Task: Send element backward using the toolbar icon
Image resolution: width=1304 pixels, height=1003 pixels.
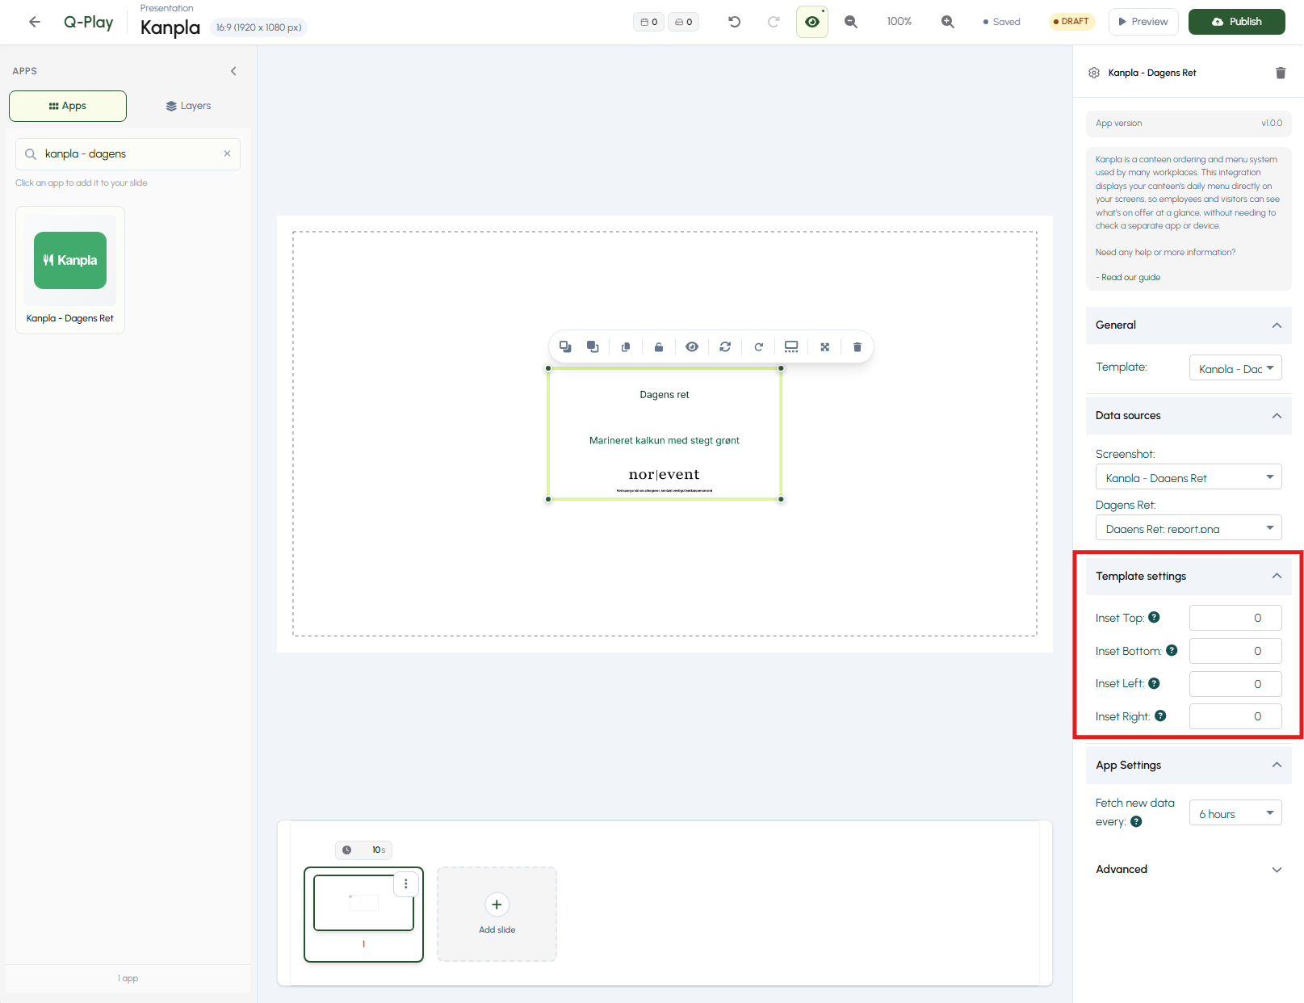Action: coord(565,346)
